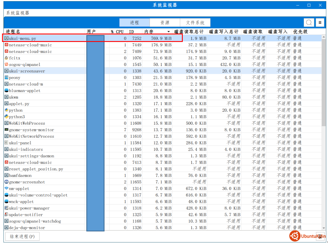This screenshot has width=328, height=243.
Task: Click the python process icon
Action: 6,110
